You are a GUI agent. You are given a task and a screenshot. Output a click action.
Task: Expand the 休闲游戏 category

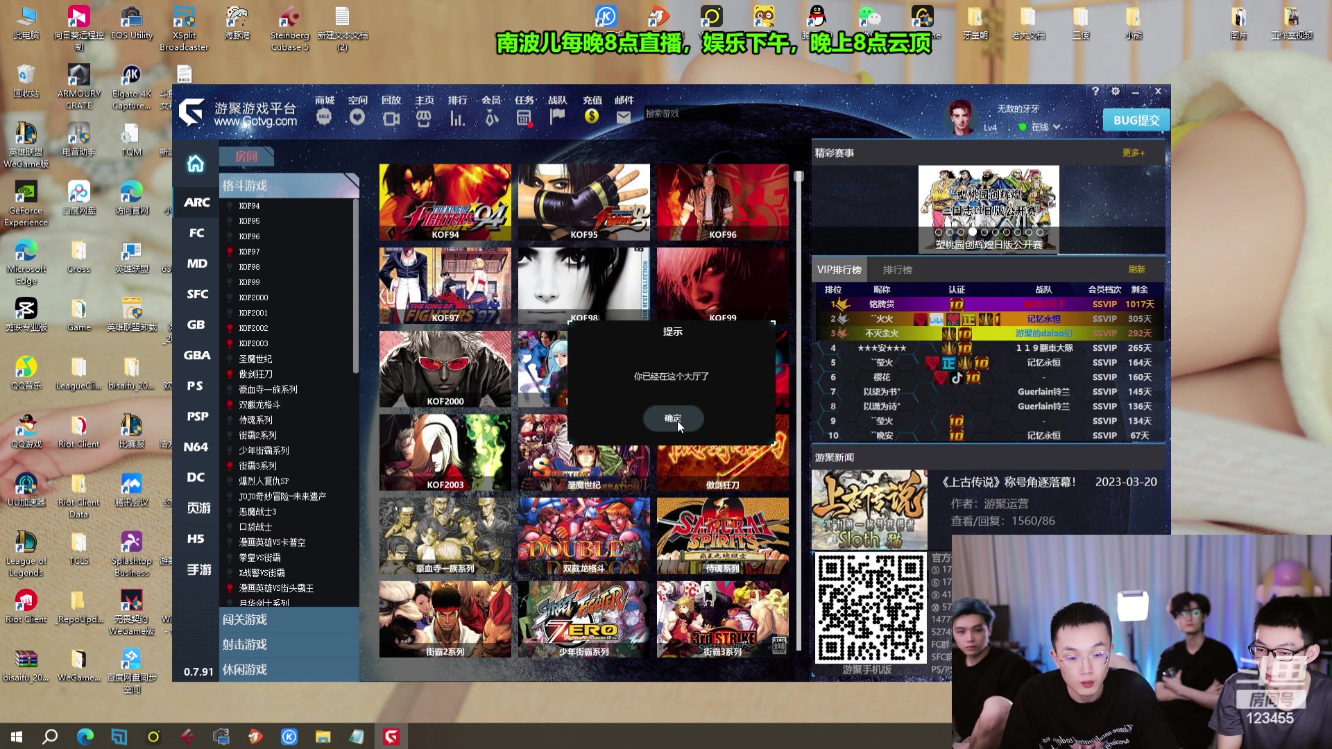[x=289, y=669]
